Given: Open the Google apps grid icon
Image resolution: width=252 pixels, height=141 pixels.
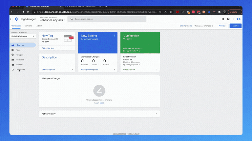Looking at the screenshot, I should [x=223, y=19].
